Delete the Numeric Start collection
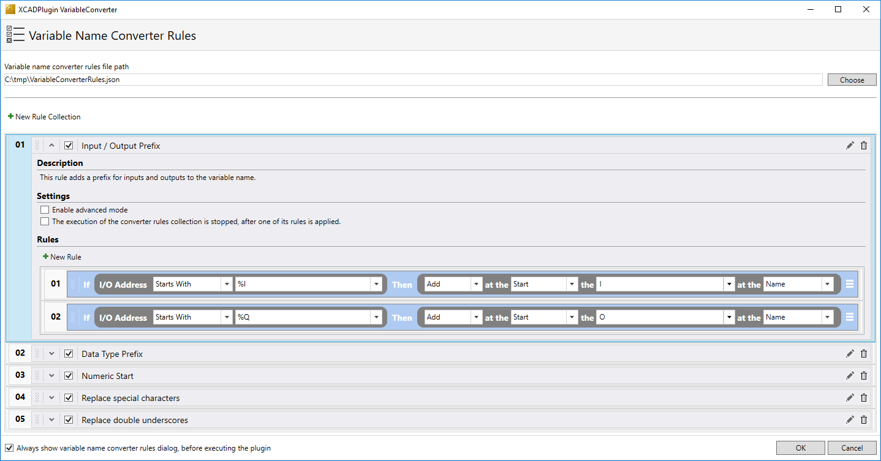The height and width of the screenshot is (461, 881). pyautogui.click(x=864, y=375)
